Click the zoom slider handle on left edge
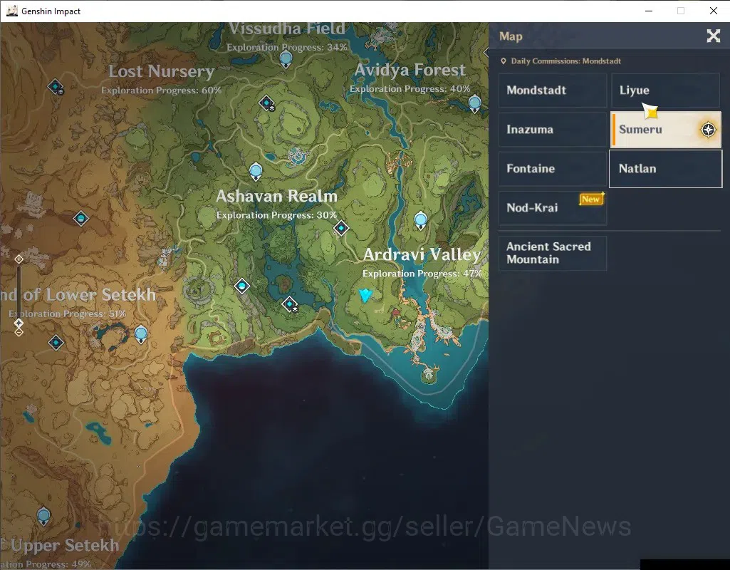 19,323
